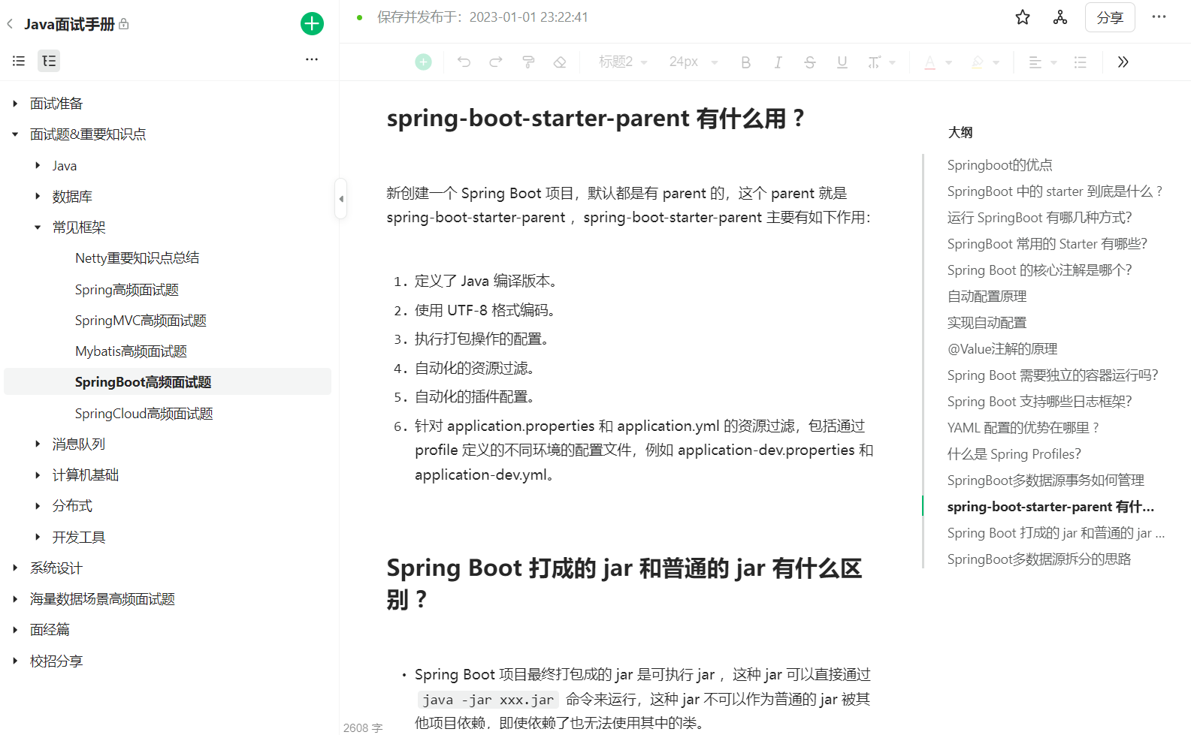Screen dimensions: 1191x735
Task: Apply the highlight background color
Action: point(978,62)
